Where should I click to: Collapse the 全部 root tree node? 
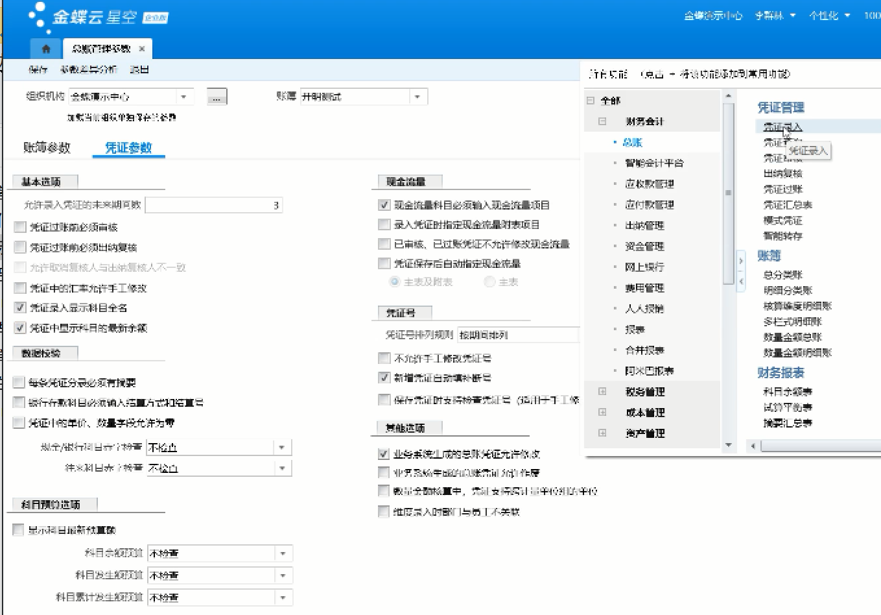[591, 101]
